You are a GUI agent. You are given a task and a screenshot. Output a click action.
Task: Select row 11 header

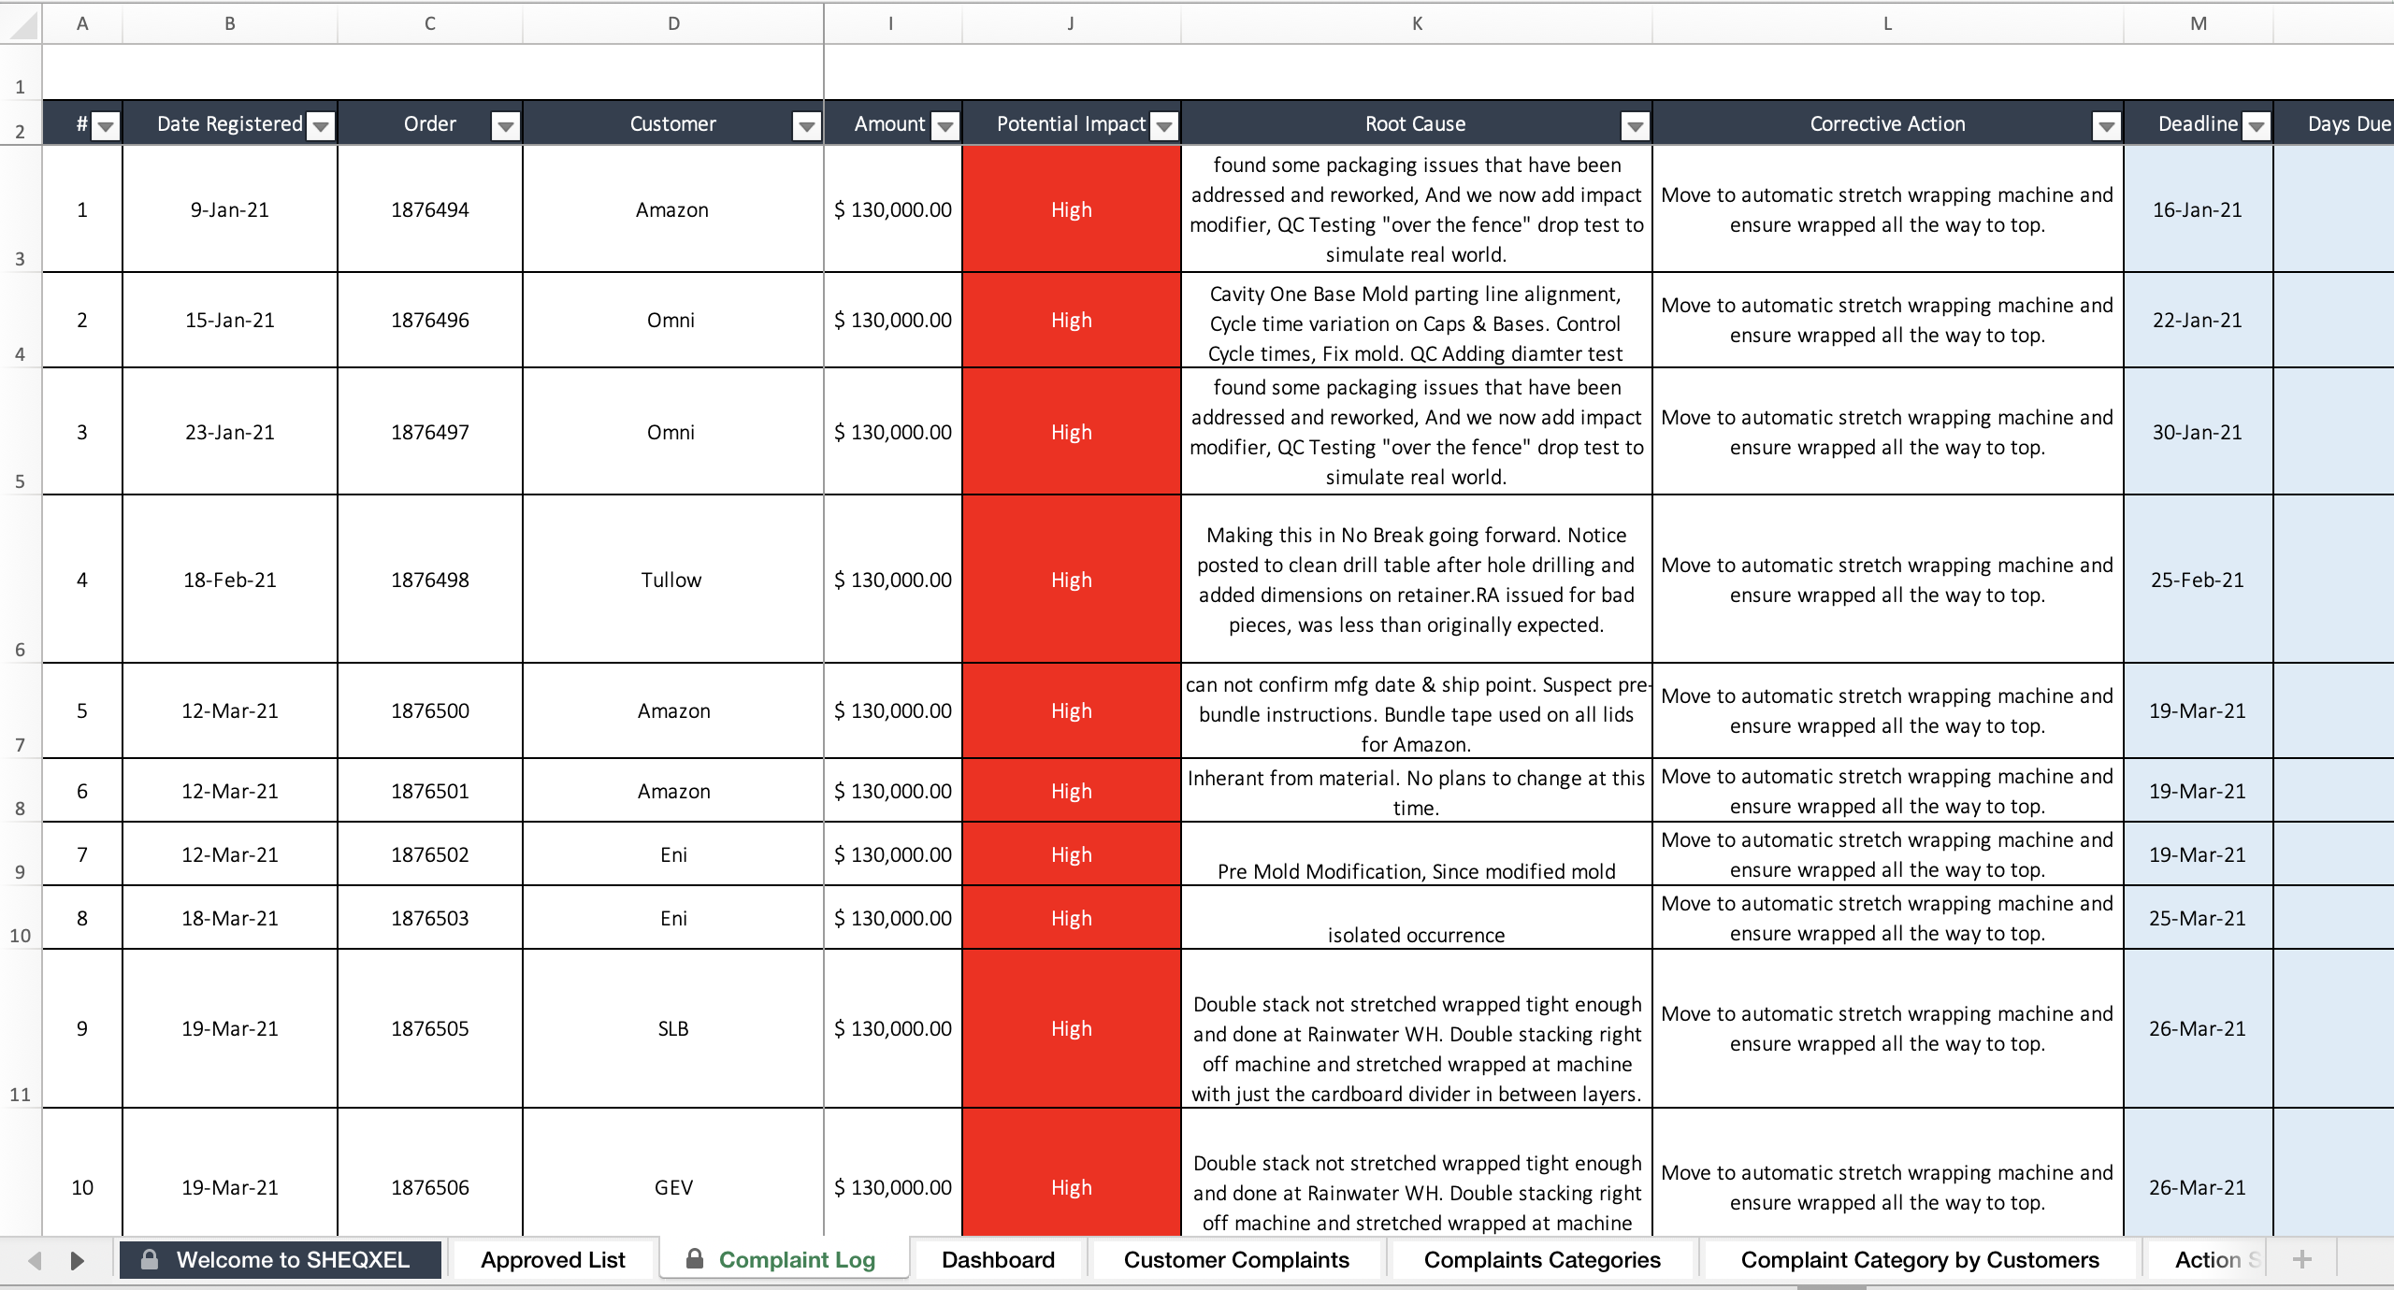[x=21, y=1028]
